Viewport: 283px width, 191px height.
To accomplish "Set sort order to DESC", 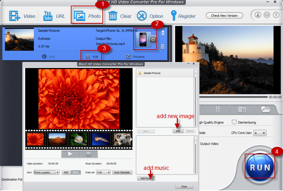I will [76, 172].
